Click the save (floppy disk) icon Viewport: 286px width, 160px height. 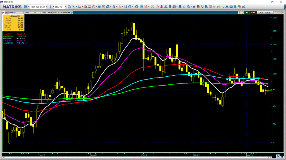coord(26,7)
